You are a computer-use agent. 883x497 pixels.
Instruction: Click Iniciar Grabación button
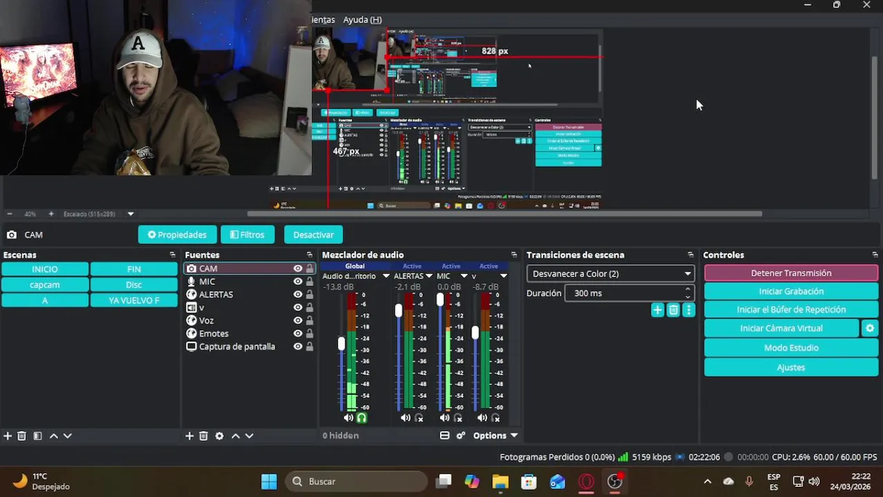[x=791, y=291]
